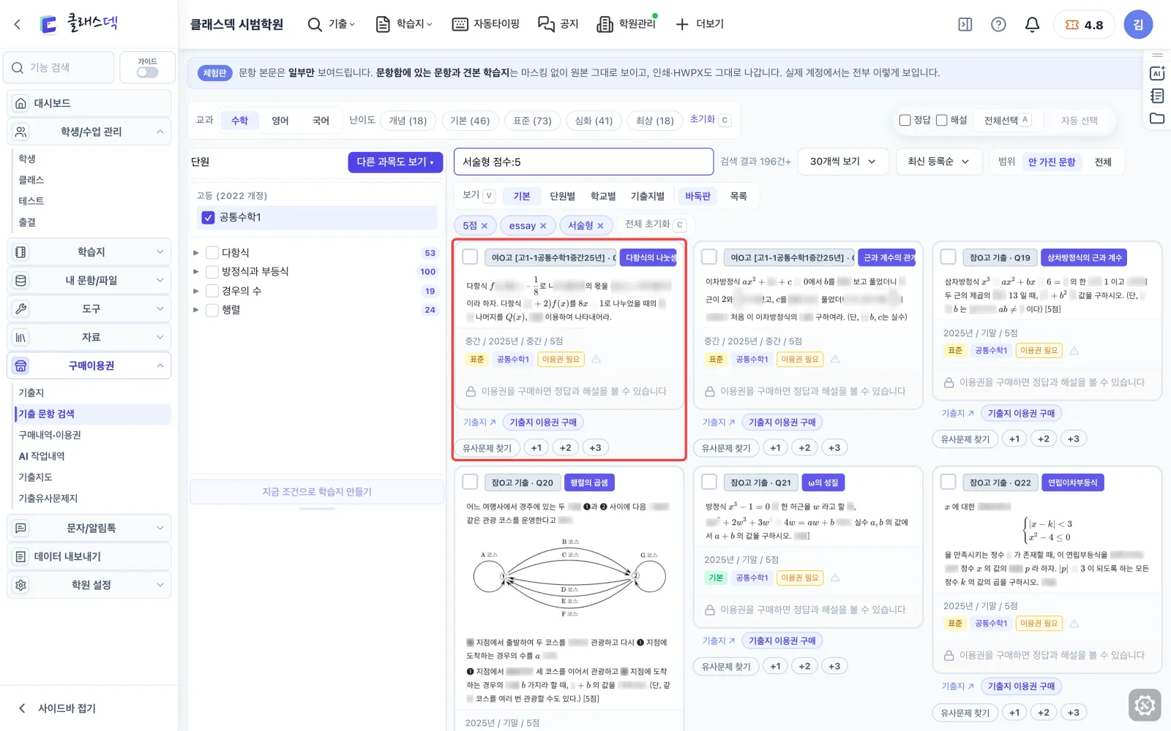
Task: Open 기출지 link on Q19 card
Action: click(958, 414)
